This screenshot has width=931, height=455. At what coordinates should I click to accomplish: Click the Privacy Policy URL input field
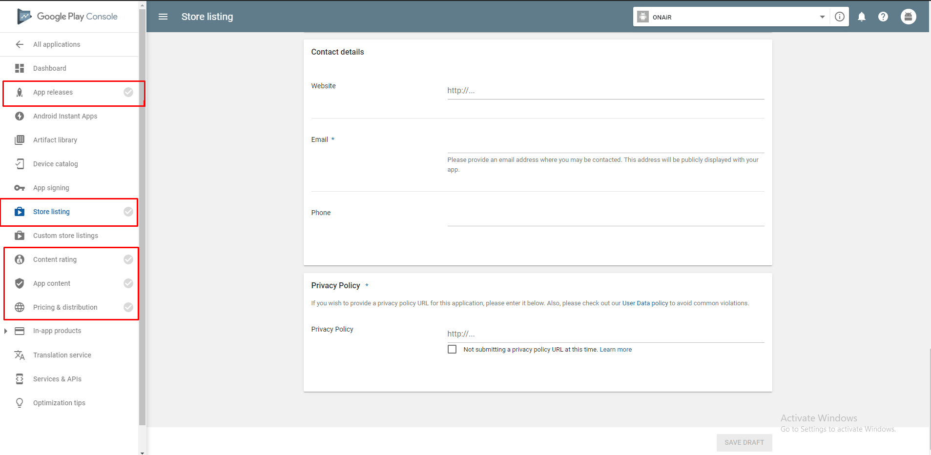(x=606, y=334)
